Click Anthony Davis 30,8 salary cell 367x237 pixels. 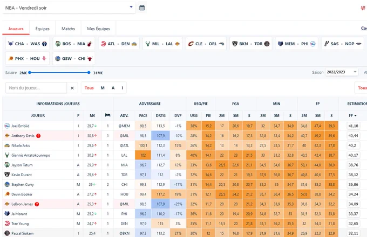92,136
